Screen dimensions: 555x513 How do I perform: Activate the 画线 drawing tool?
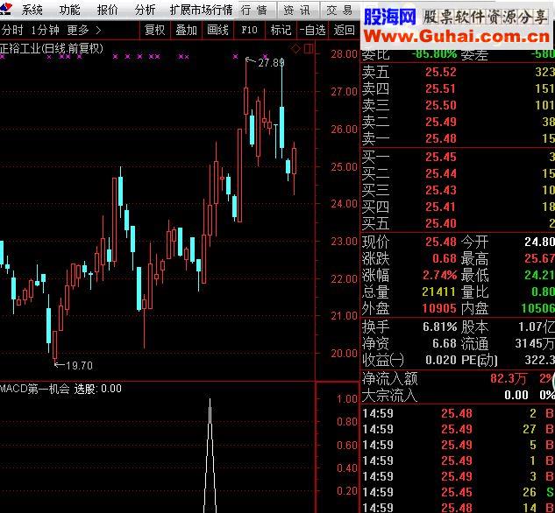217,31
